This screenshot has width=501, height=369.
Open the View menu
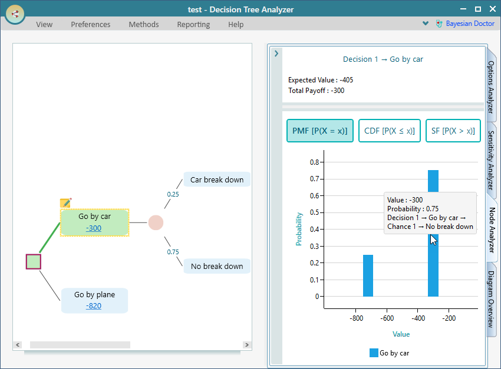tap(44, 24)
